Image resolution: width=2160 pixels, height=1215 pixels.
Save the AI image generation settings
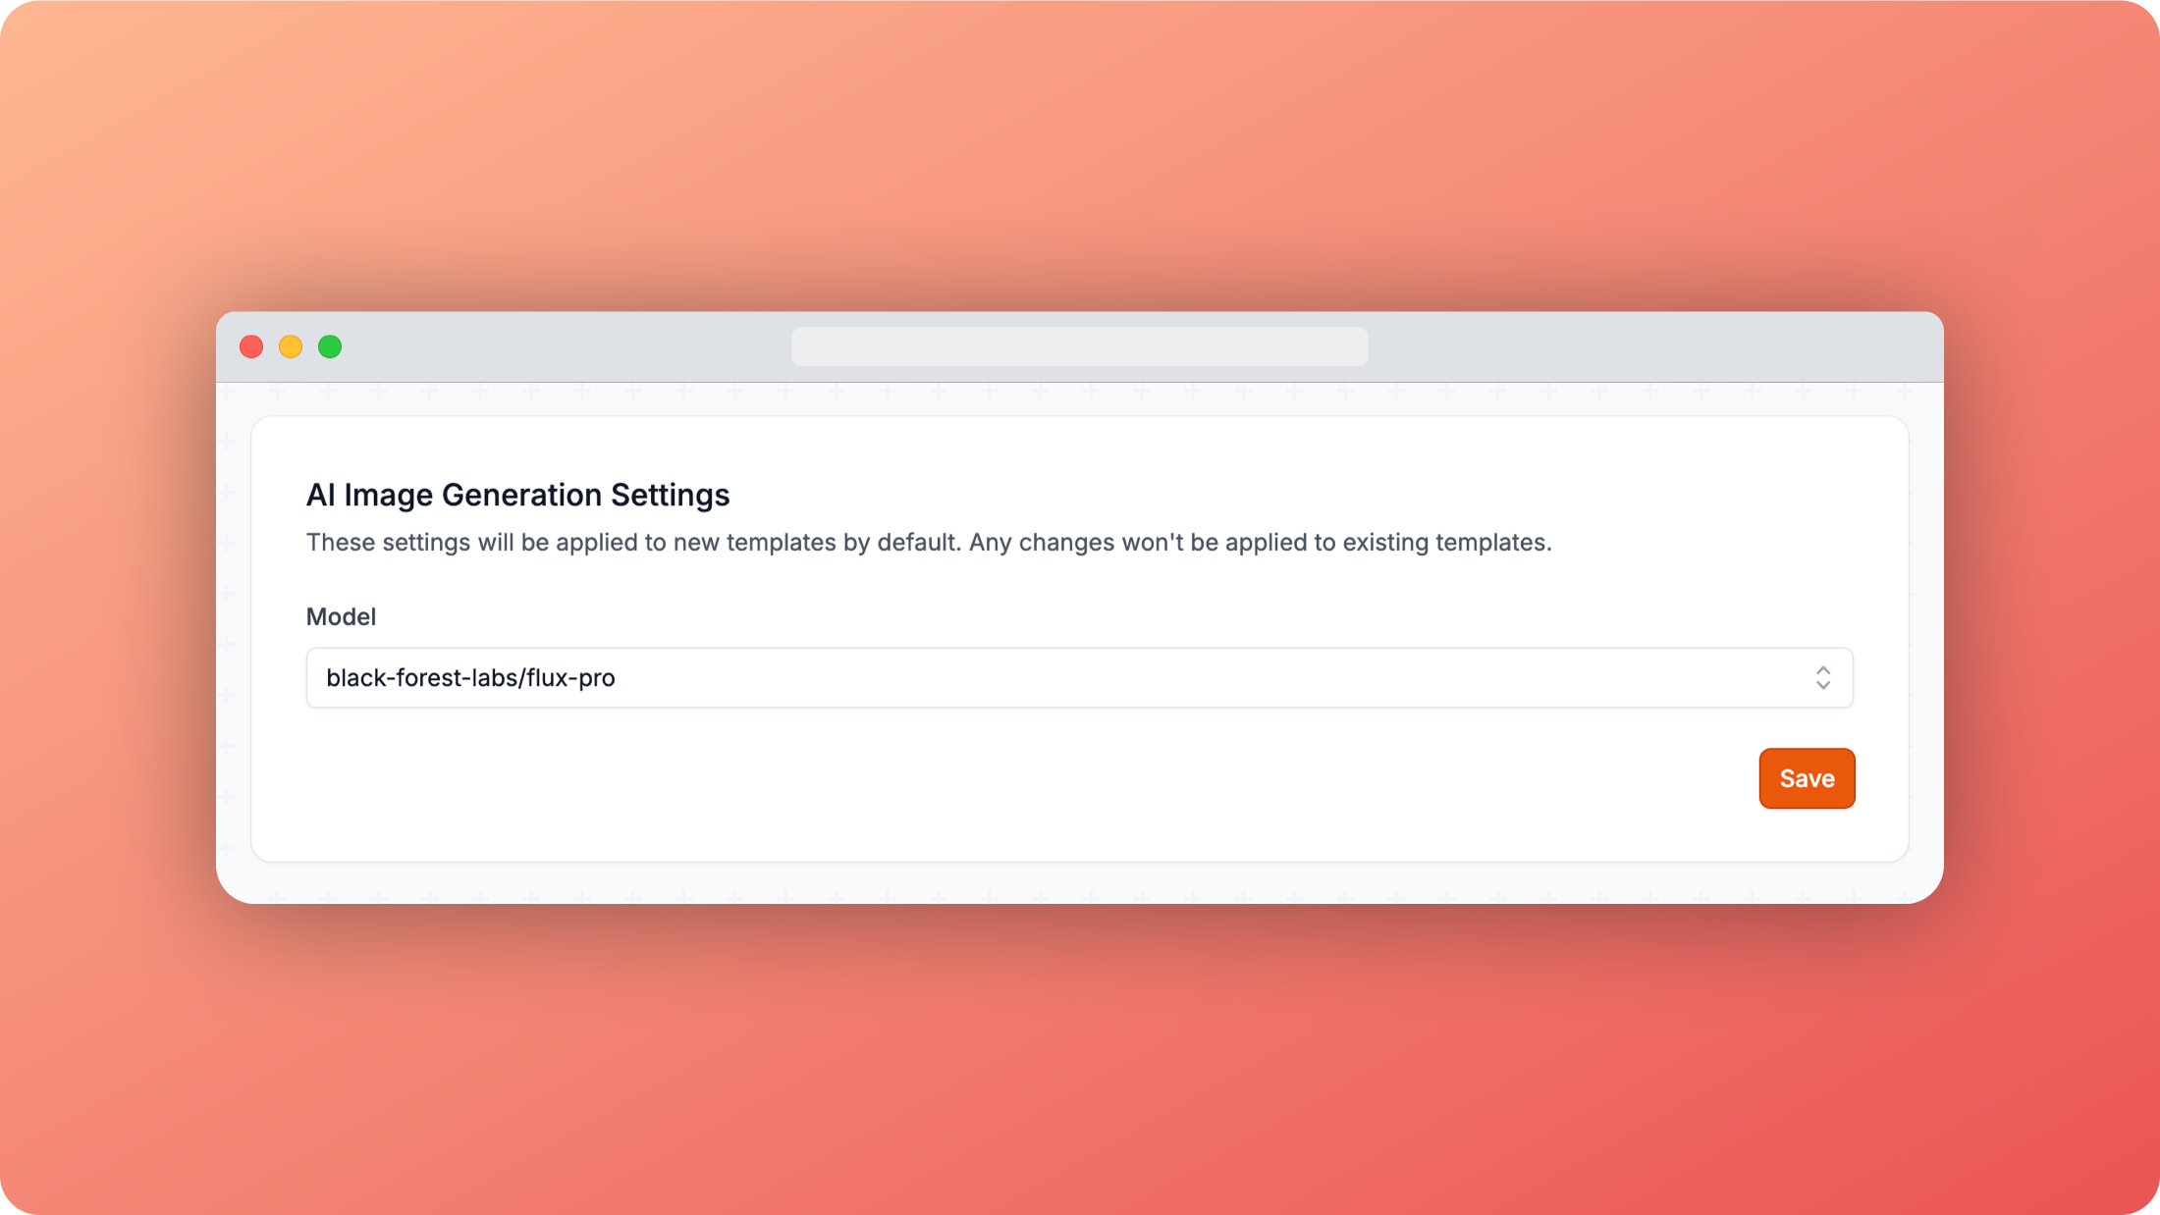pos(1807,777)
